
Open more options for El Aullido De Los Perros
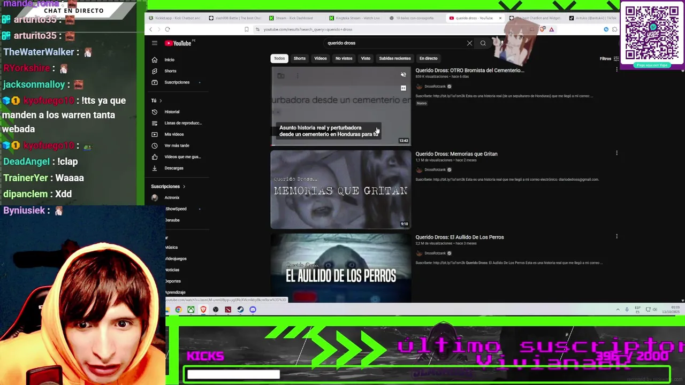[x=616, y=236]
